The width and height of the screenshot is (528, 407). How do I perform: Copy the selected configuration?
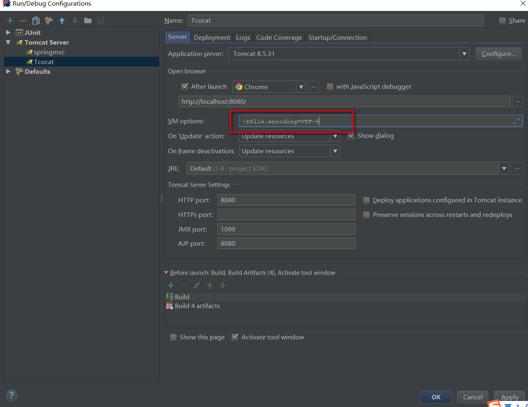(x=36, y=21)
